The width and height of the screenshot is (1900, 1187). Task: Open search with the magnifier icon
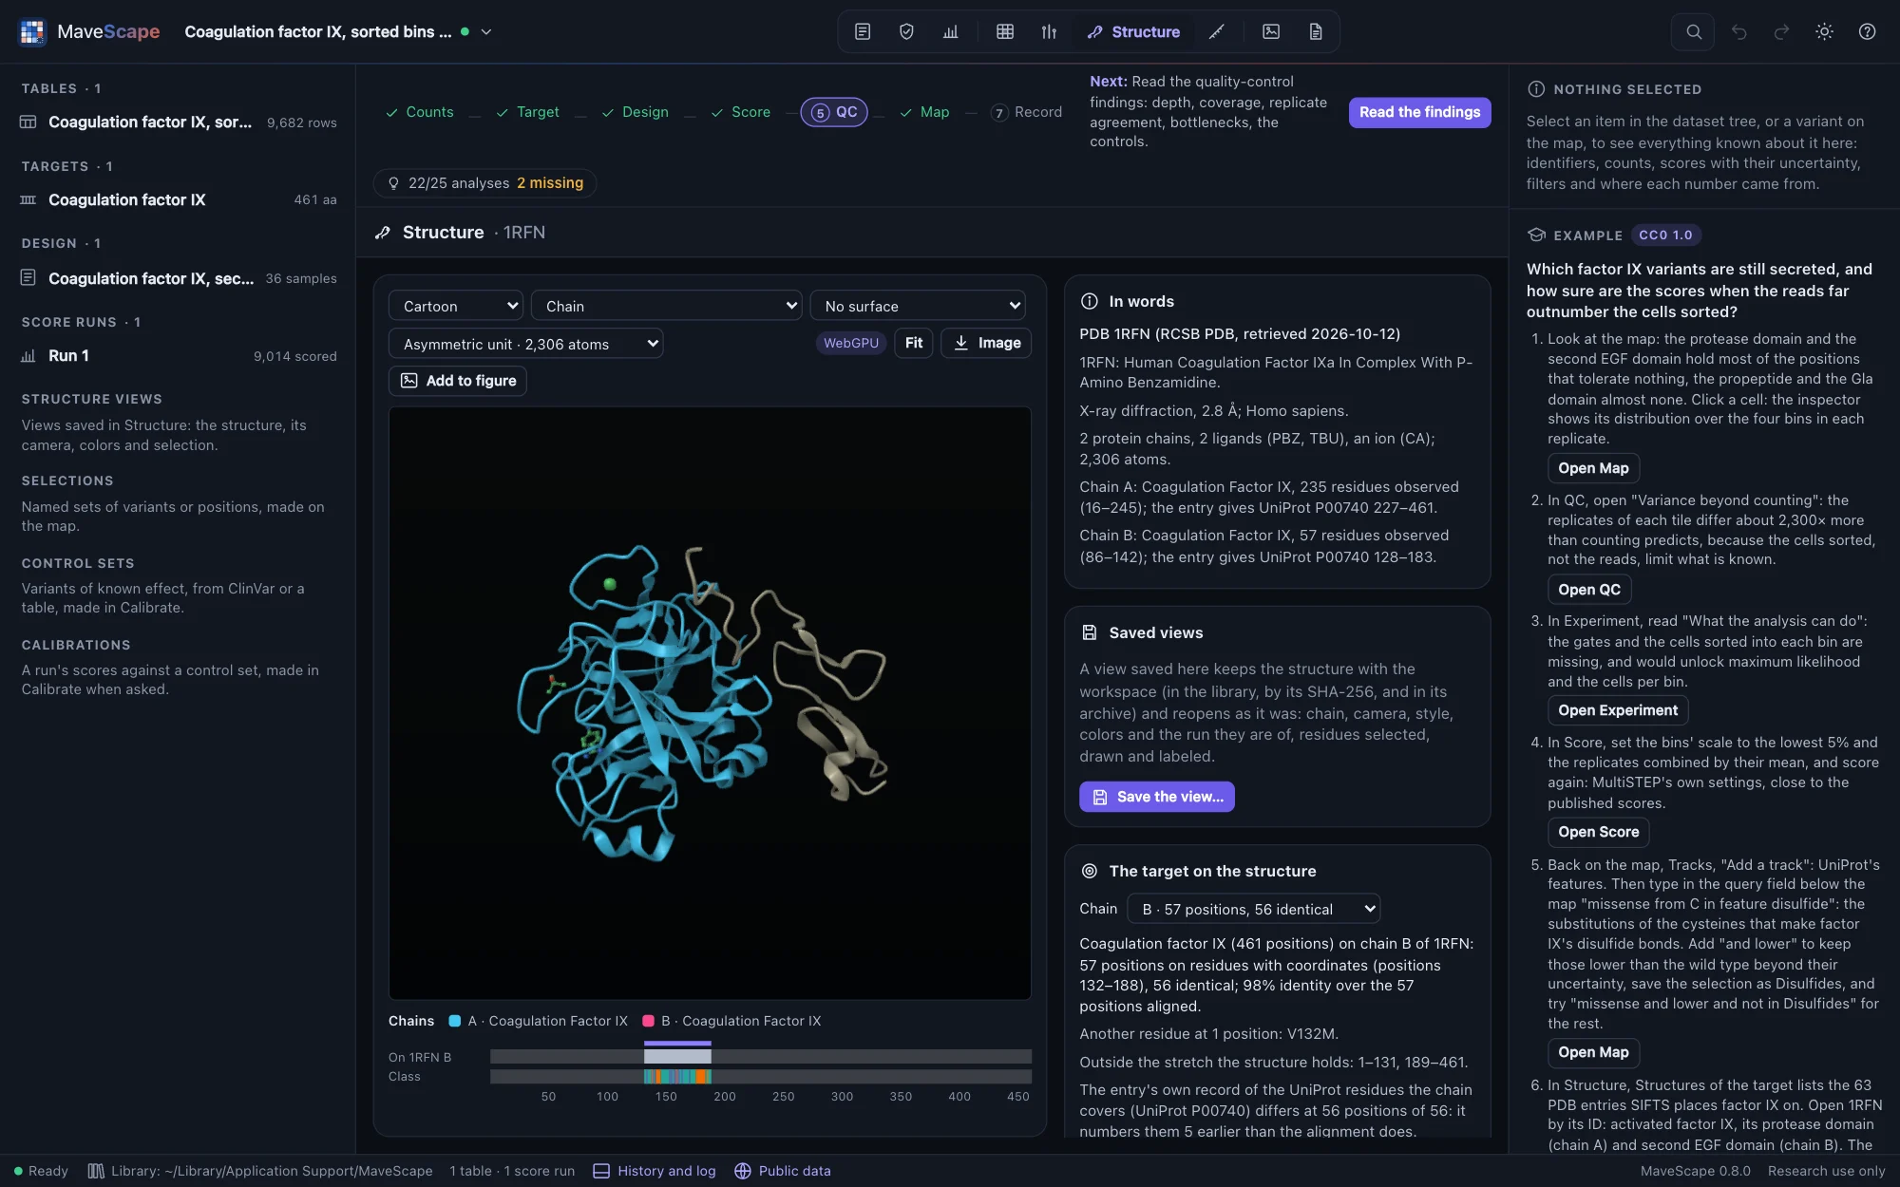tap(1694, 31)
